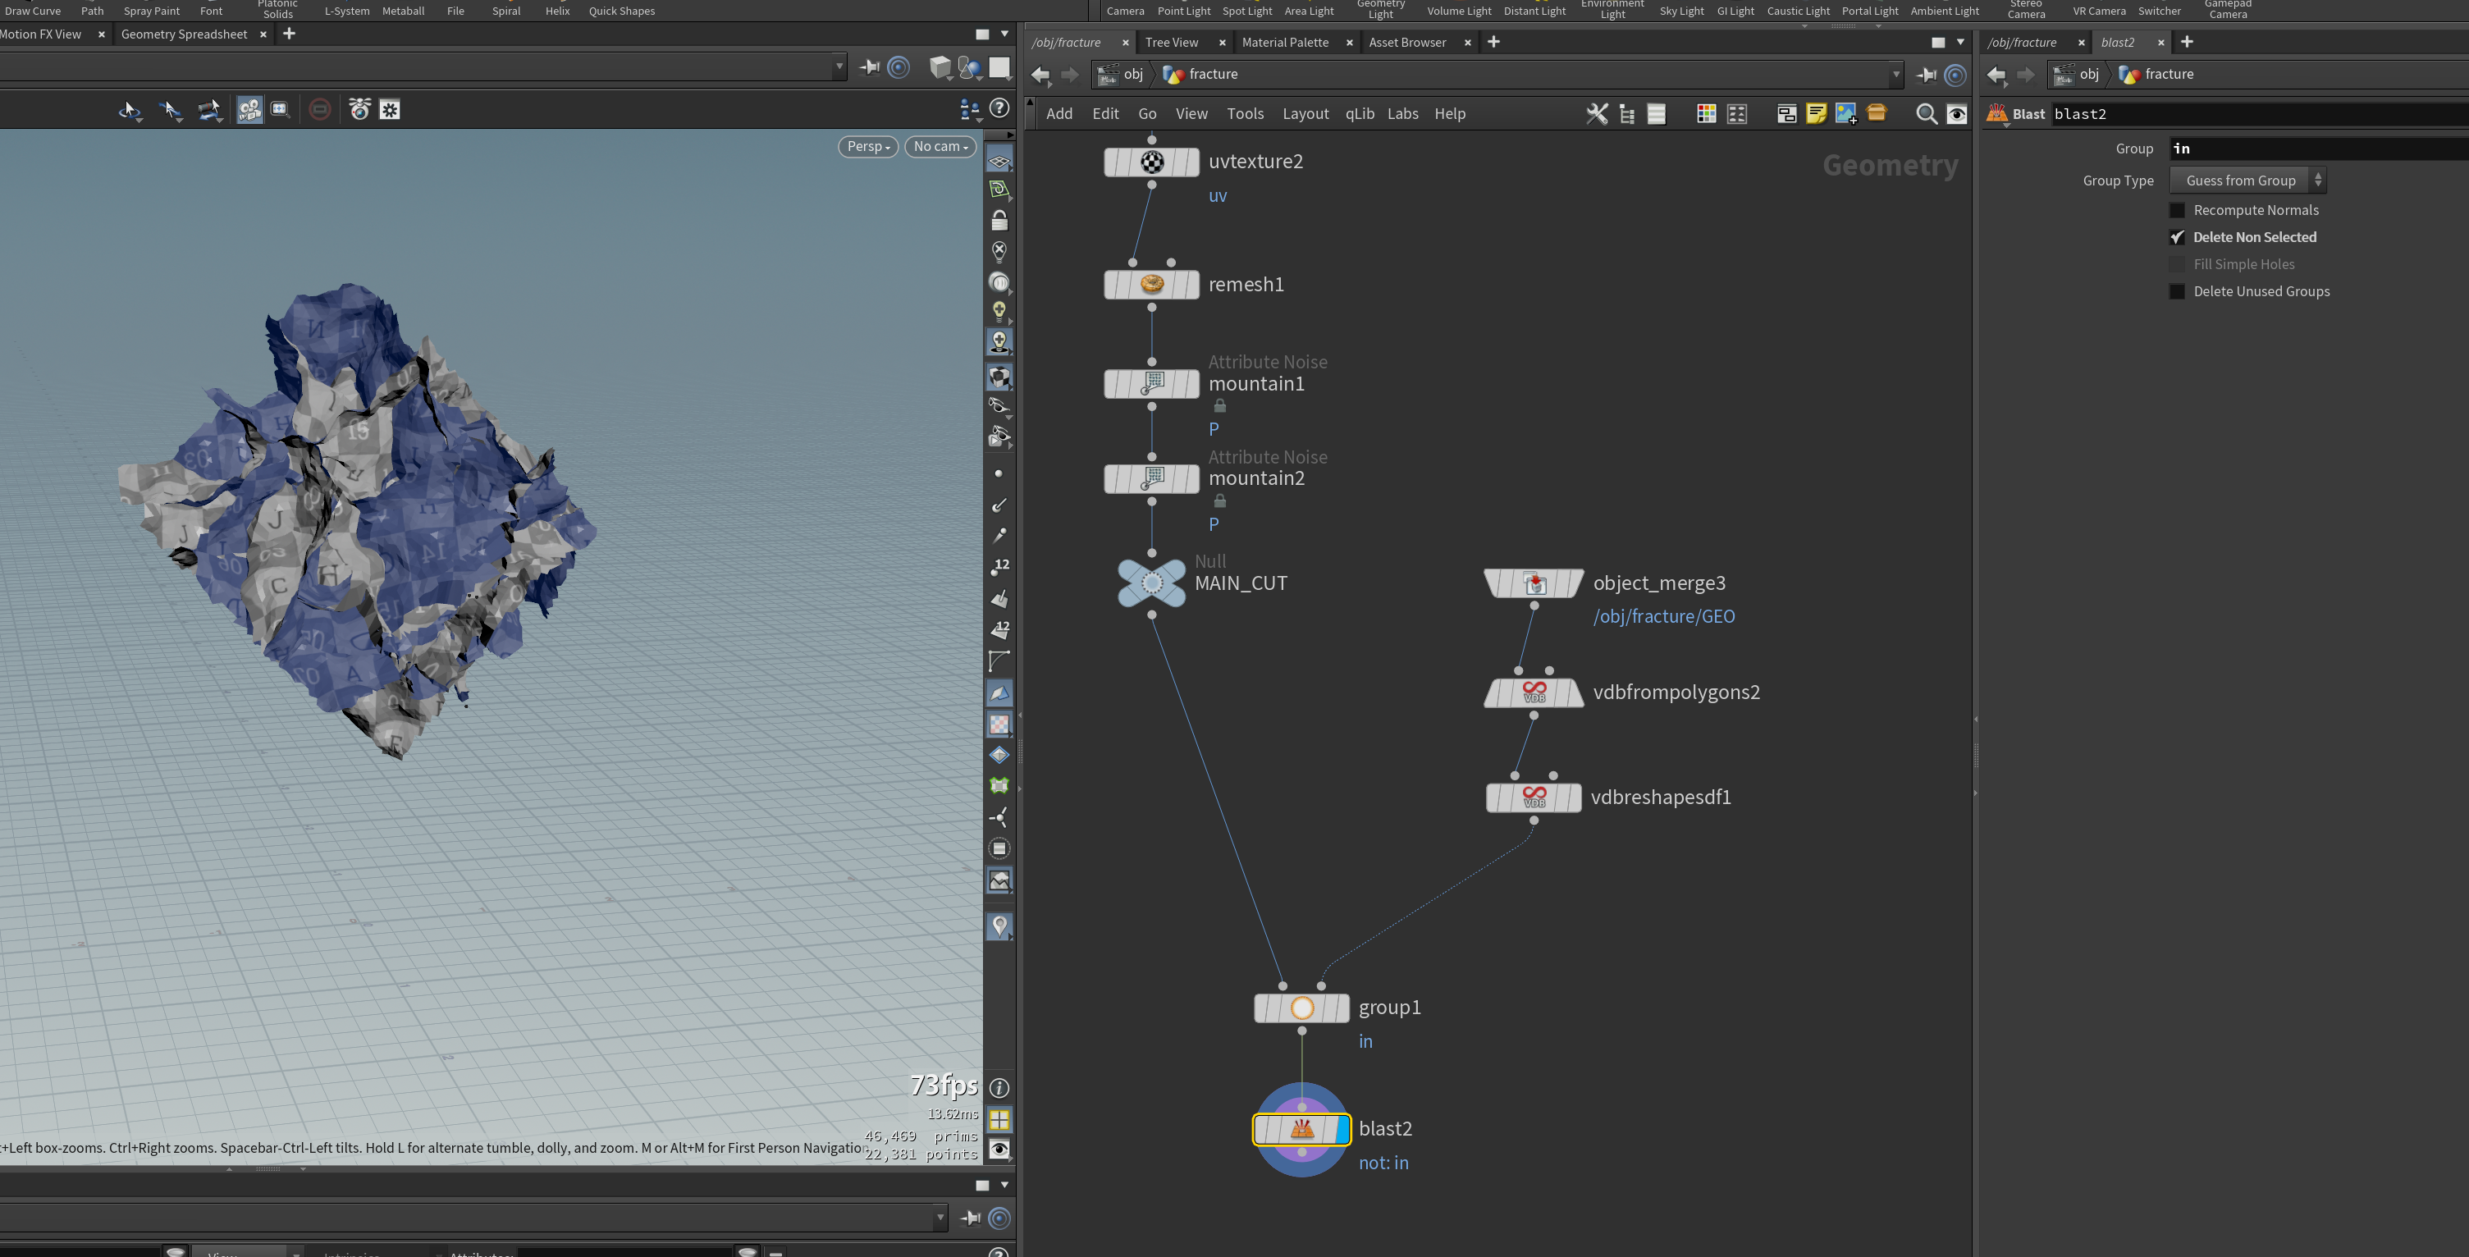Open the Layout menu
The width and height of the screenshot is (2469, 1257).
1305,114
